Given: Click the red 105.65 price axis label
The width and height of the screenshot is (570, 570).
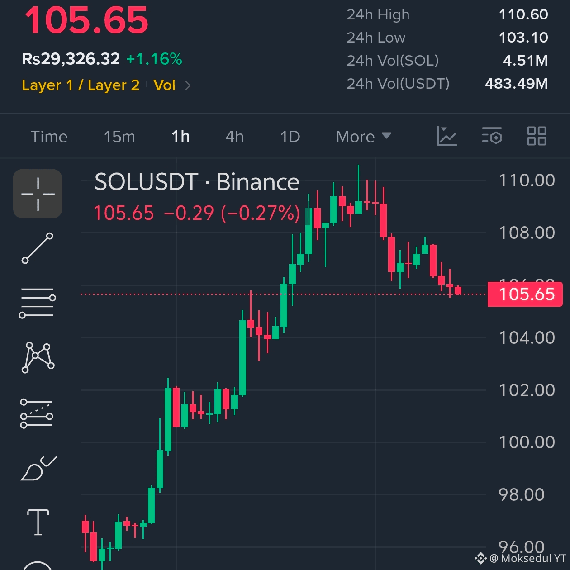Looking at the screenshot, I should (x=525, y=294).
